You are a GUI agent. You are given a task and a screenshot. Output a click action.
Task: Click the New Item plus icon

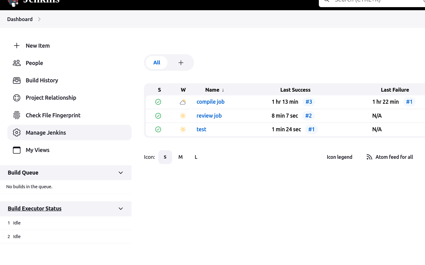[16, 46]
